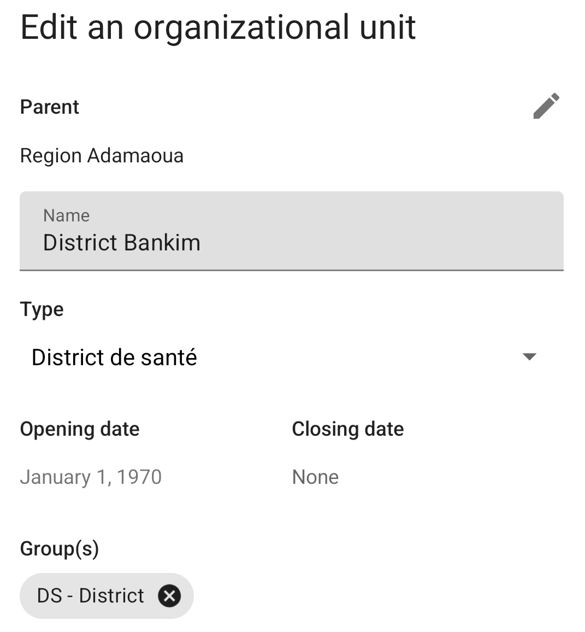
Task: Set opening date from January 1, 1970
Action: point(91,477)
